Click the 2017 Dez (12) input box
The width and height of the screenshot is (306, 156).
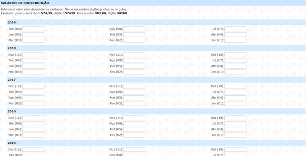(33, 86)
